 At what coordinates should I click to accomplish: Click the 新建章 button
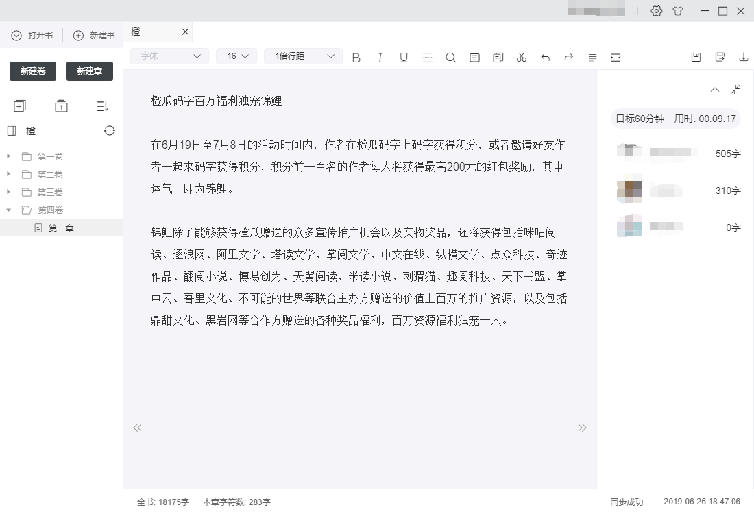coord(89,71)
